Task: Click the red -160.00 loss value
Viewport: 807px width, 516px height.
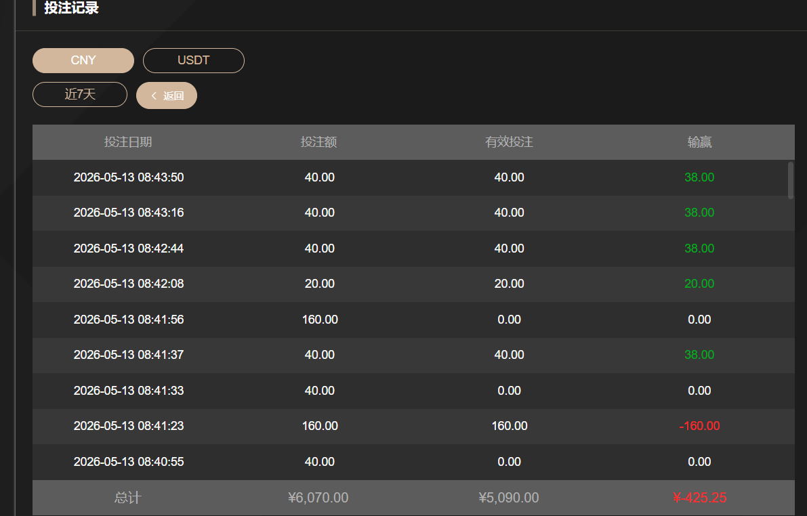Action: click(699, 426)
